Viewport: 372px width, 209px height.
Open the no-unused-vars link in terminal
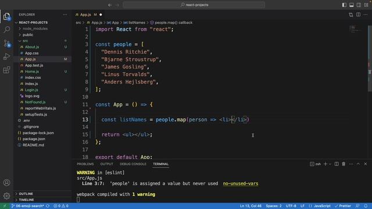point(240,183)
